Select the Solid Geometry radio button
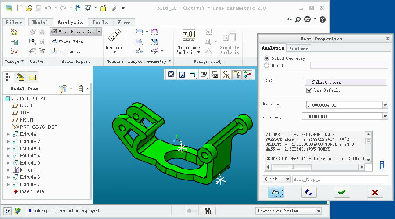The width and height of the screenshot is (395, 219). coord(266,58)
